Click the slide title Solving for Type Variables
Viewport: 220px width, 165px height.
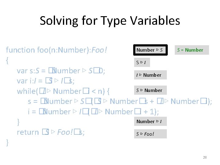pos(110,21)
